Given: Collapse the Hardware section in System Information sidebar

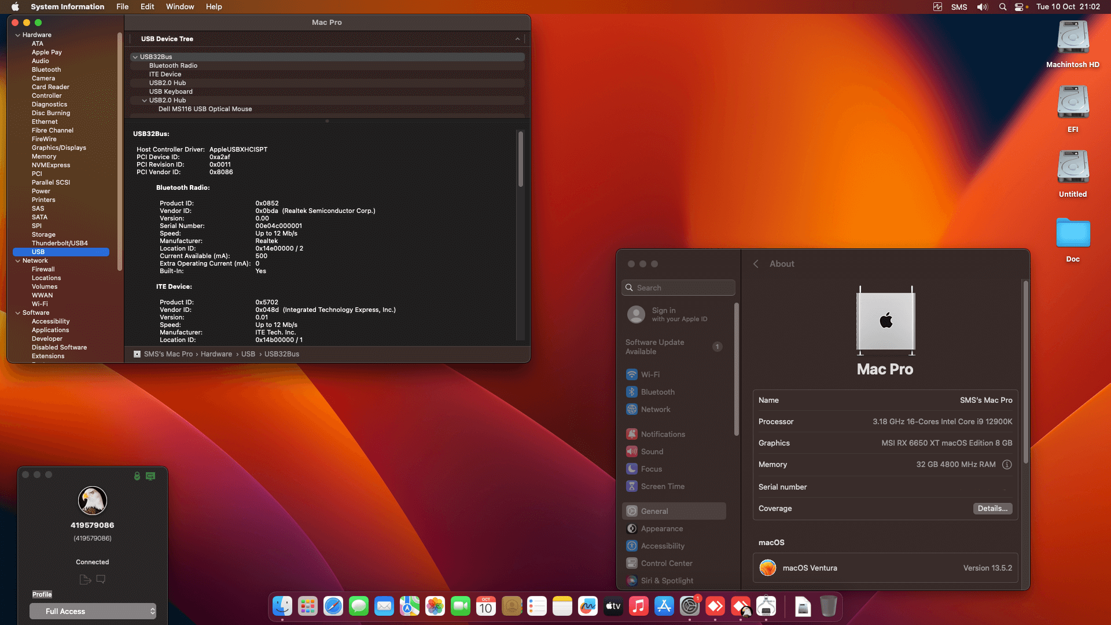Looking at the screenshot, I should pos(18,35).
